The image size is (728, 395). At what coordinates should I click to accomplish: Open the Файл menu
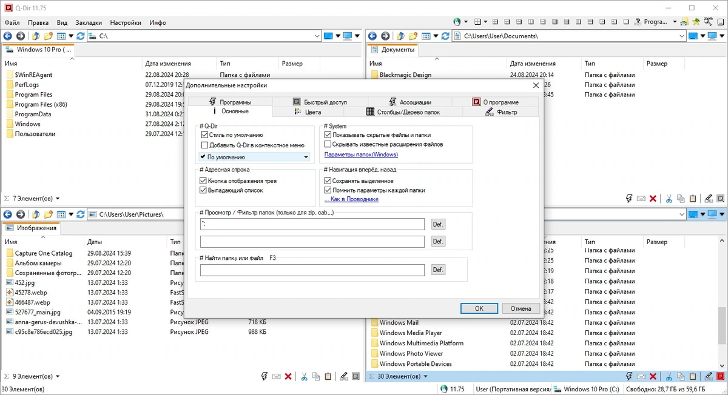click(12, 22)
